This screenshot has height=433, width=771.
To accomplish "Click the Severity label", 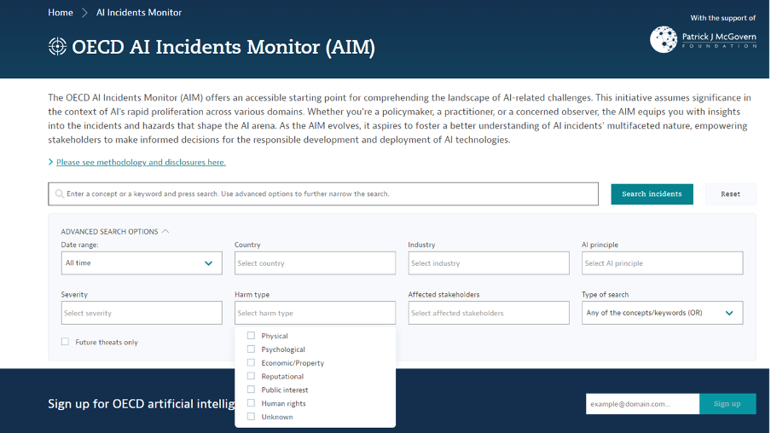I will [74, 294].
